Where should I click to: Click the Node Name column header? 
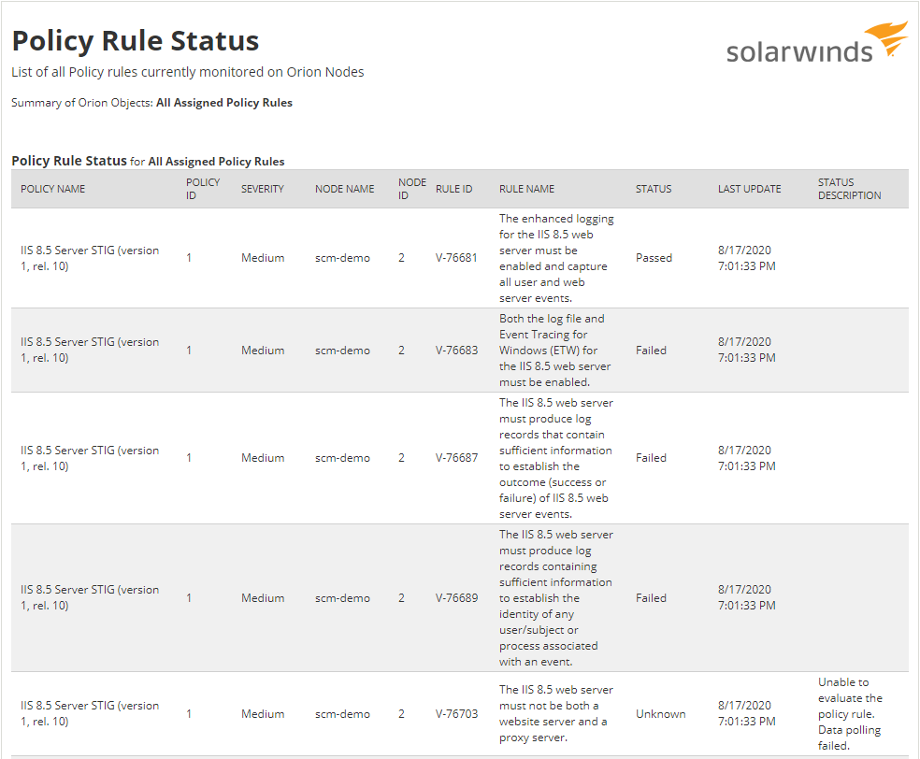coord(344,189)
